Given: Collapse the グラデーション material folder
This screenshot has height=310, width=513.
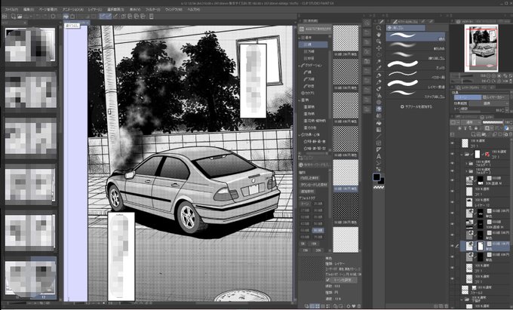Looking at the screenshot, I should click(300, 66).
